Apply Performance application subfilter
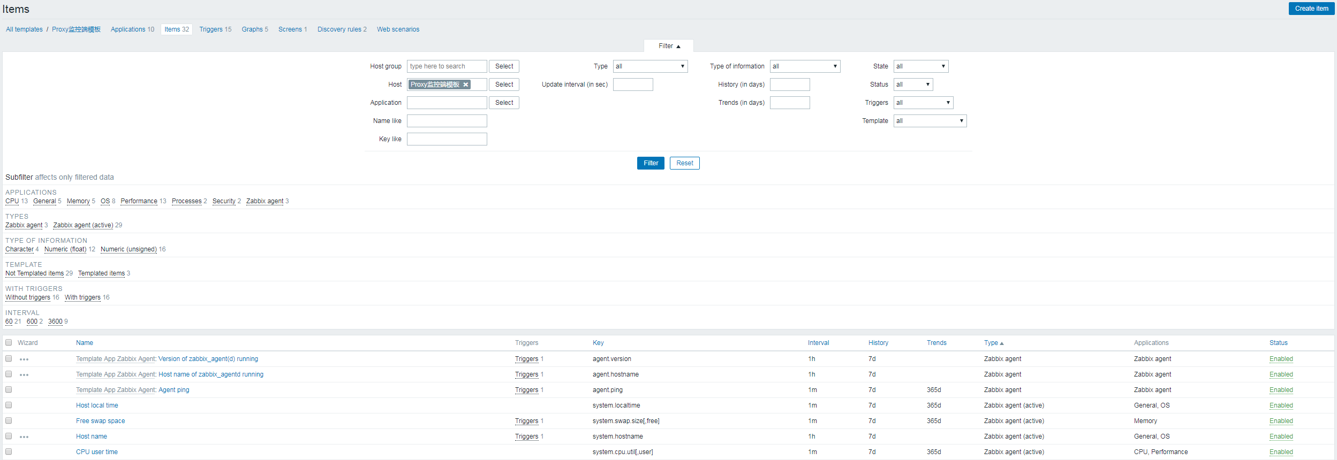 pos(139,201)
